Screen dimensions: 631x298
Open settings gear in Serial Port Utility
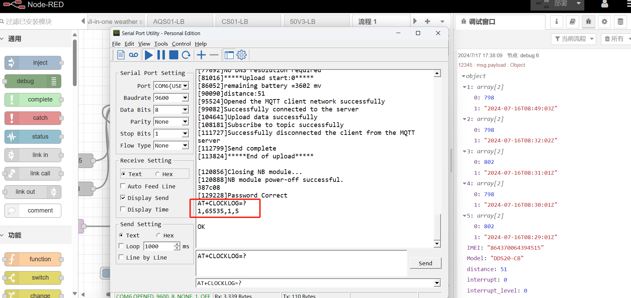(x=242, y=55)
